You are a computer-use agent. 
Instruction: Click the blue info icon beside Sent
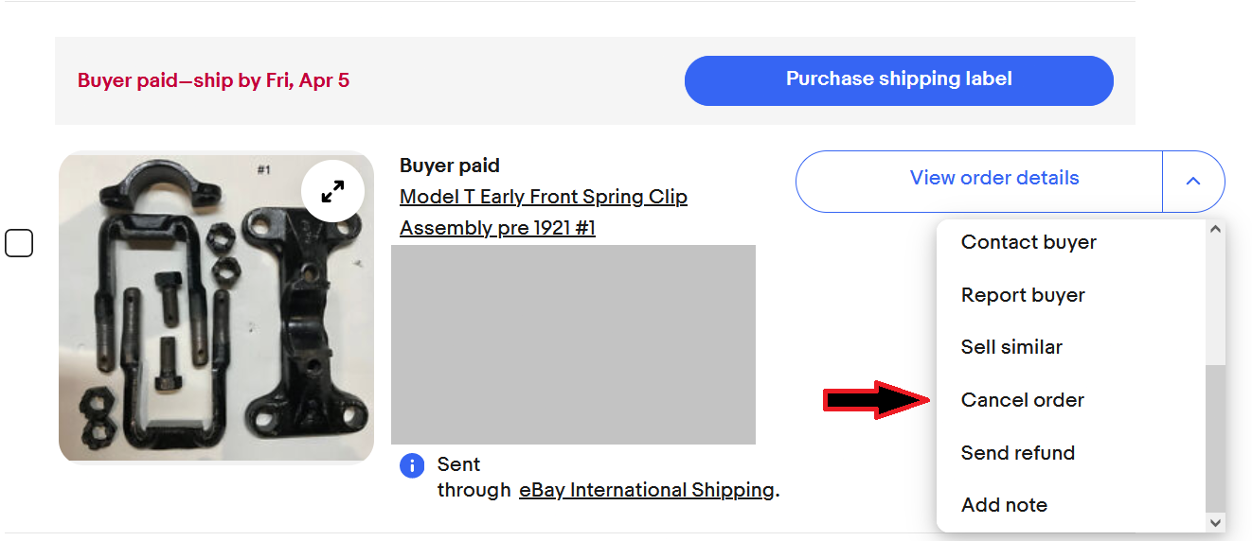click(x=412, y=465)
